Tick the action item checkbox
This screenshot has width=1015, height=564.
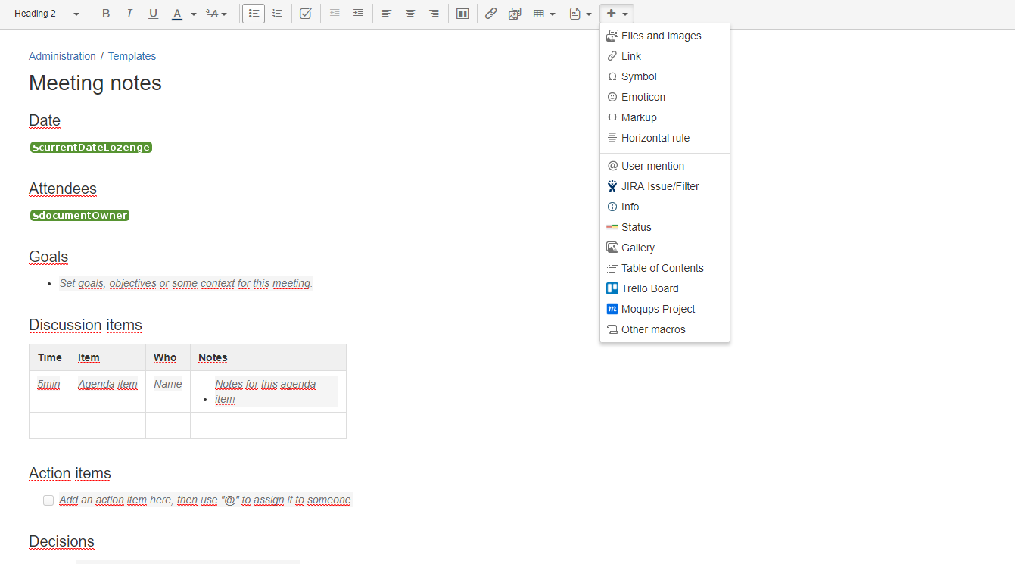pos(48,500)
